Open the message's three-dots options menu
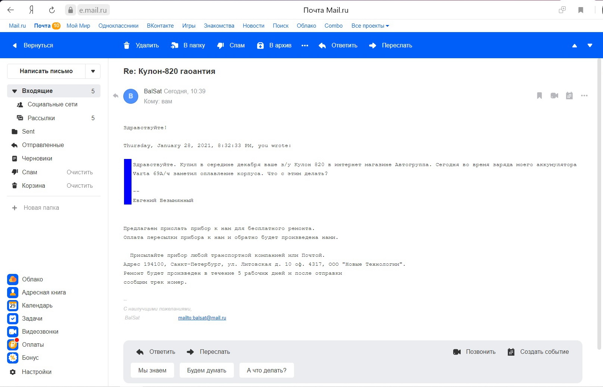This screenshot has width=603, height=387. pyautogui.click(x=584, y=96)
